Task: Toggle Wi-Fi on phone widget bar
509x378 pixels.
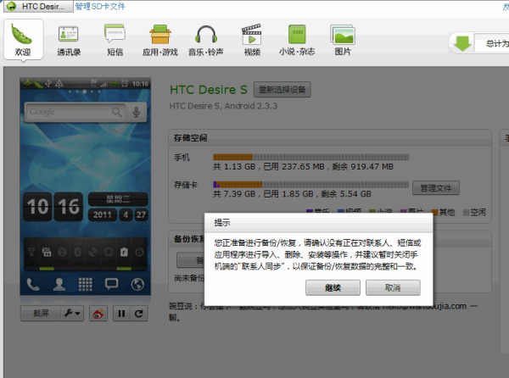Action: pyautogui.click(x=31, y=252)
